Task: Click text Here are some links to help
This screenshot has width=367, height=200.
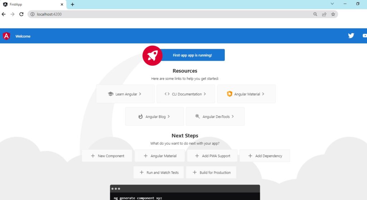Action: pos(185,79)
